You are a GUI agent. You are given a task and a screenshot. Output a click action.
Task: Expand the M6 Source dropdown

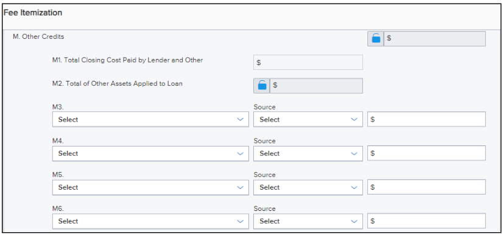point(308,221)
